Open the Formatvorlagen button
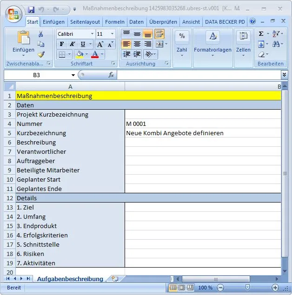Screen dimensions: 292x295 click(212, 43)
